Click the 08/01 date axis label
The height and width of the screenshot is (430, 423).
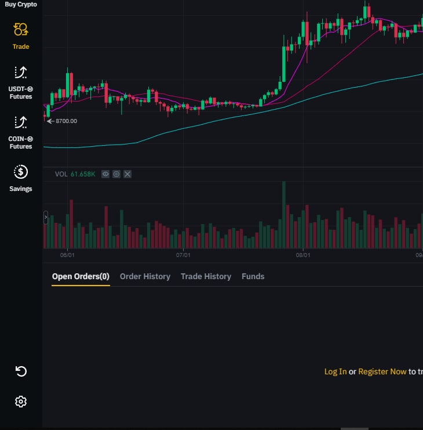point(303,255)
